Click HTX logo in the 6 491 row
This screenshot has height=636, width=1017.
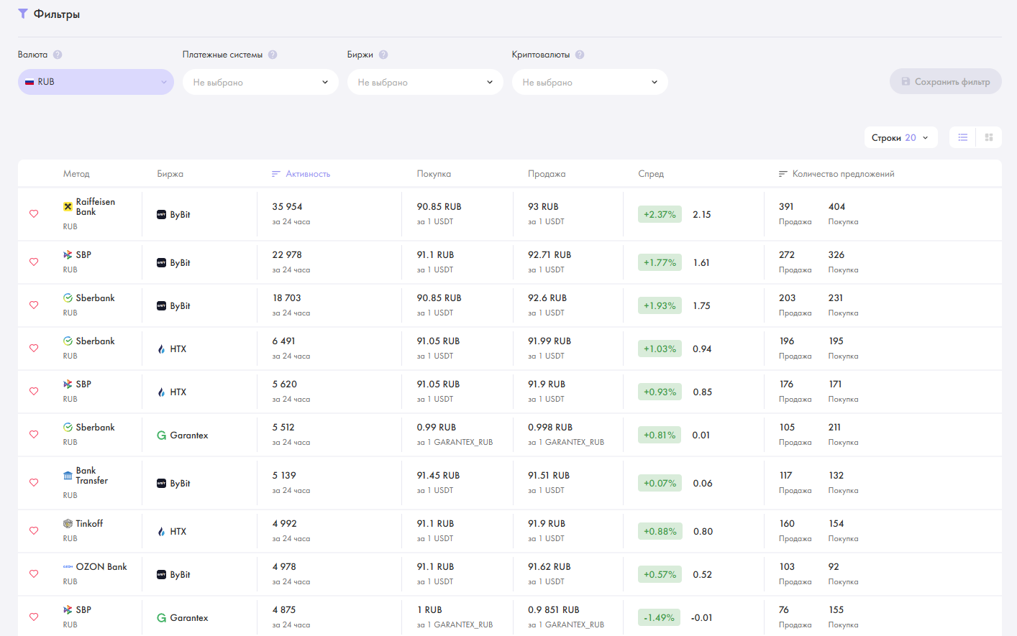162,349
